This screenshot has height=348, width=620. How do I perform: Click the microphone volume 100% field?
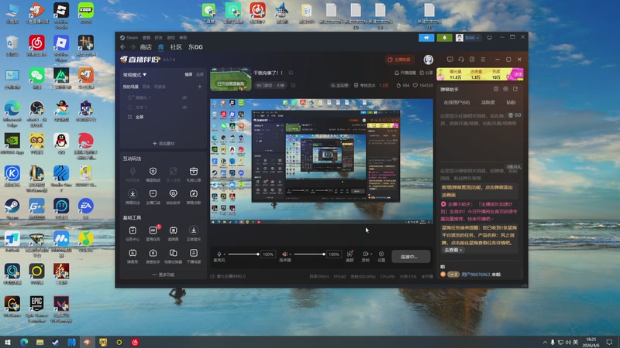267,254
